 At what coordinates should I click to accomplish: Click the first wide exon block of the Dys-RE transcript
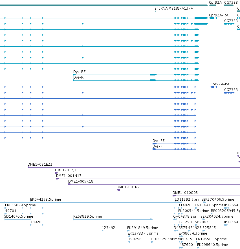pos(153,75)
